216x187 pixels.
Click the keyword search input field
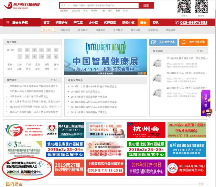coord(105,5)
